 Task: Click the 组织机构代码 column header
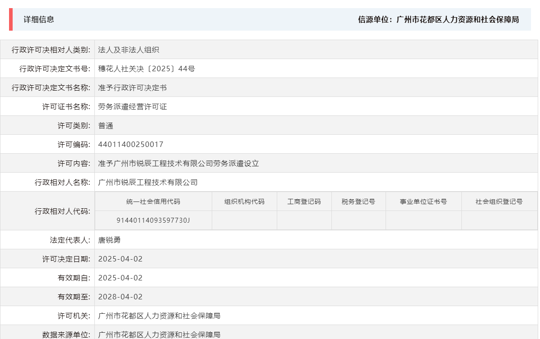(244, 202)
